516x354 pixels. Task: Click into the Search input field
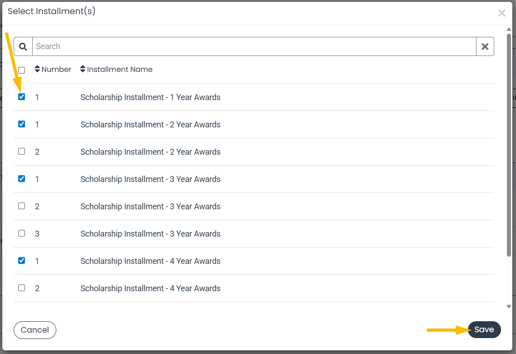coord(254,46)
